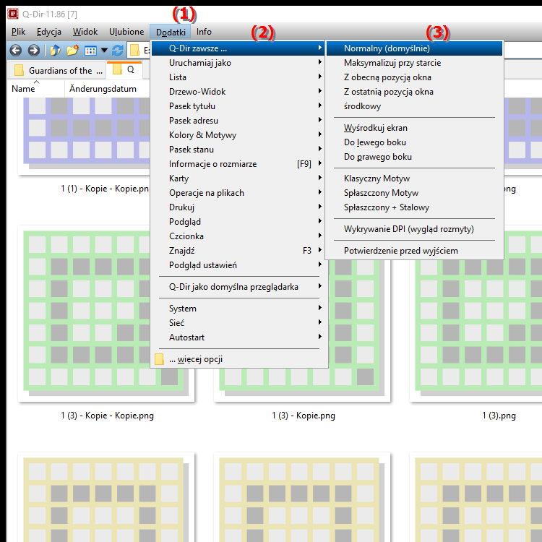542x542 pixels.
Task: Select thumbnail 1 (1) - Kopie - Kopie.png
Action: pyautogui.click(x=84, y=136)
